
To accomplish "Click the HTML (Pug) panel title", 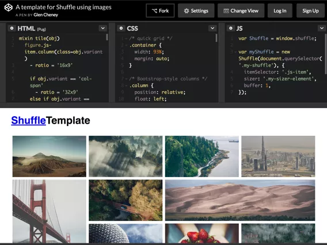I will pos(32,29).
